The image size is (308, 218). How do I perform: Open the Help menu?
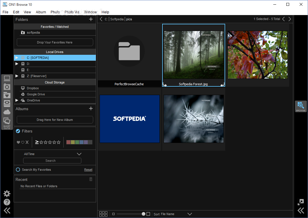point(105,12)
